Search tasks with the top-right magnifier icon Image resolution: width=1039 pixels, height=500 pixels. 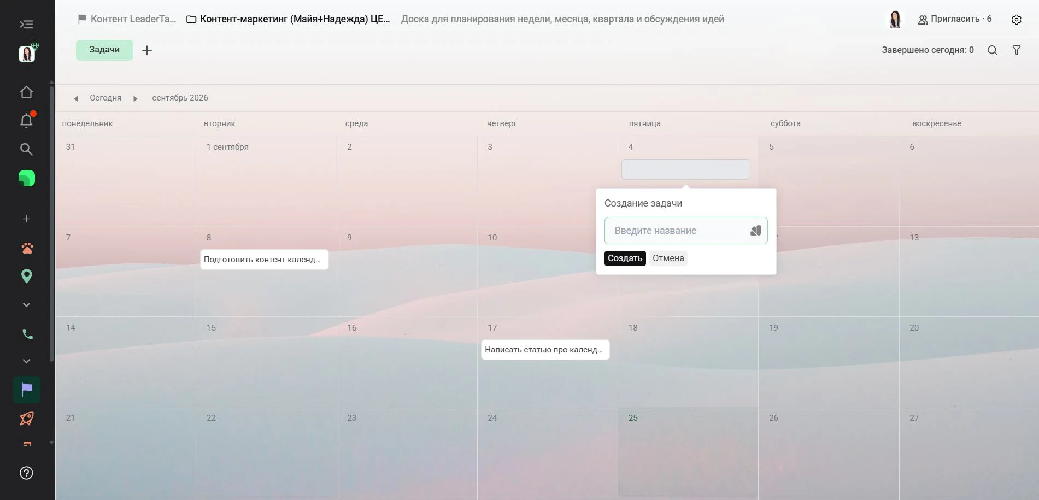pyautogui.click(x=993, y=50)
